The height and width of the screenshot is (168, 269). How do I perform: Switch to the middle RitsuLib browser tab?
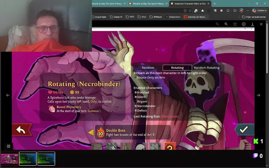[149, 3]
